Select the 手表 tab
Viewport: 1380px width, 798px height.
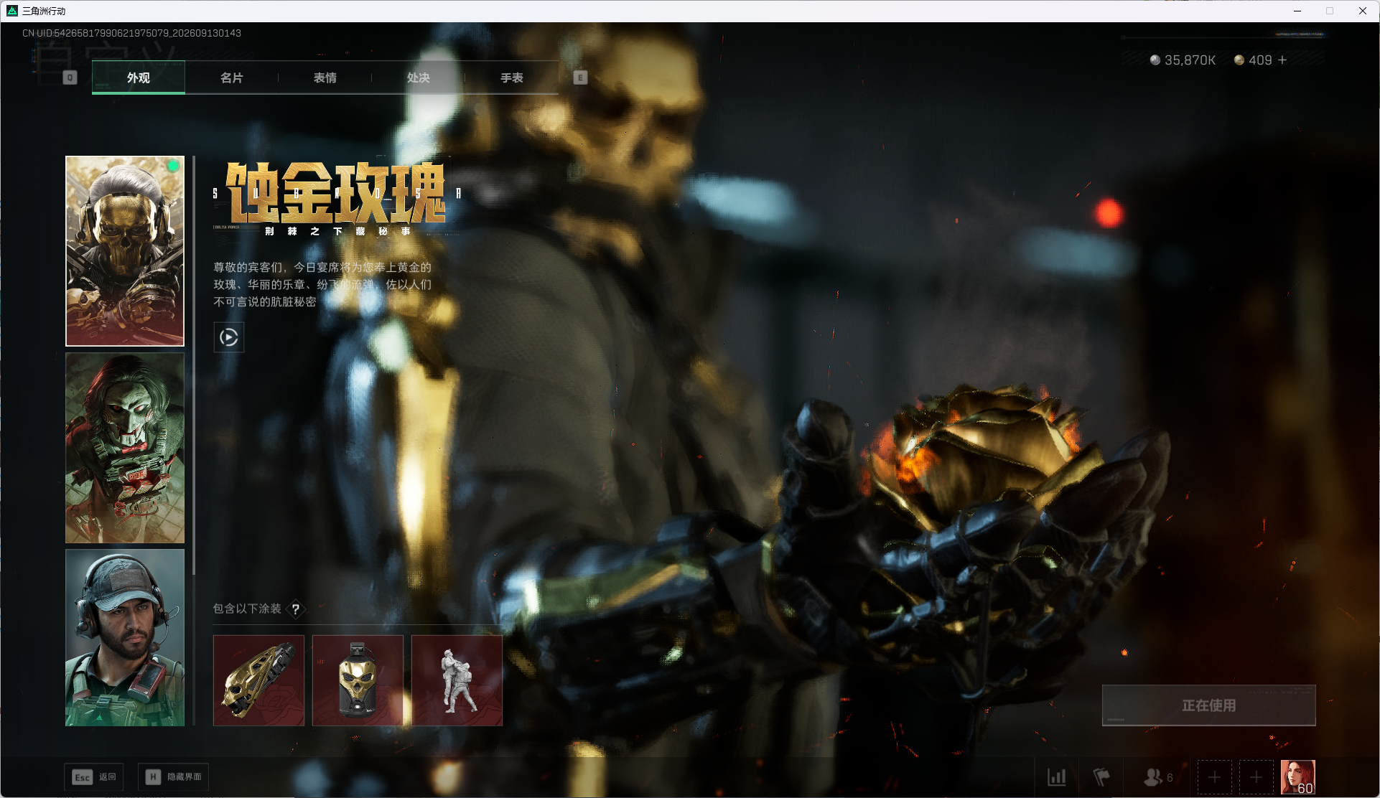coord(511,78)
